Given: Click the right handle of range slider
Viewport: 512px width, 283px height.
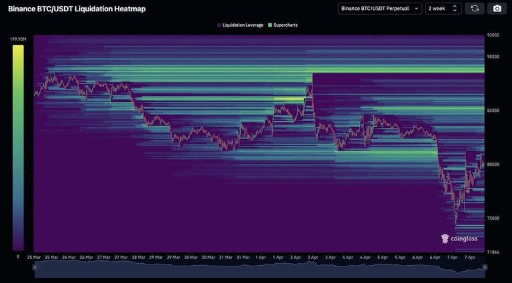Looking at the screenshot, I should click(x=485, y=267).
